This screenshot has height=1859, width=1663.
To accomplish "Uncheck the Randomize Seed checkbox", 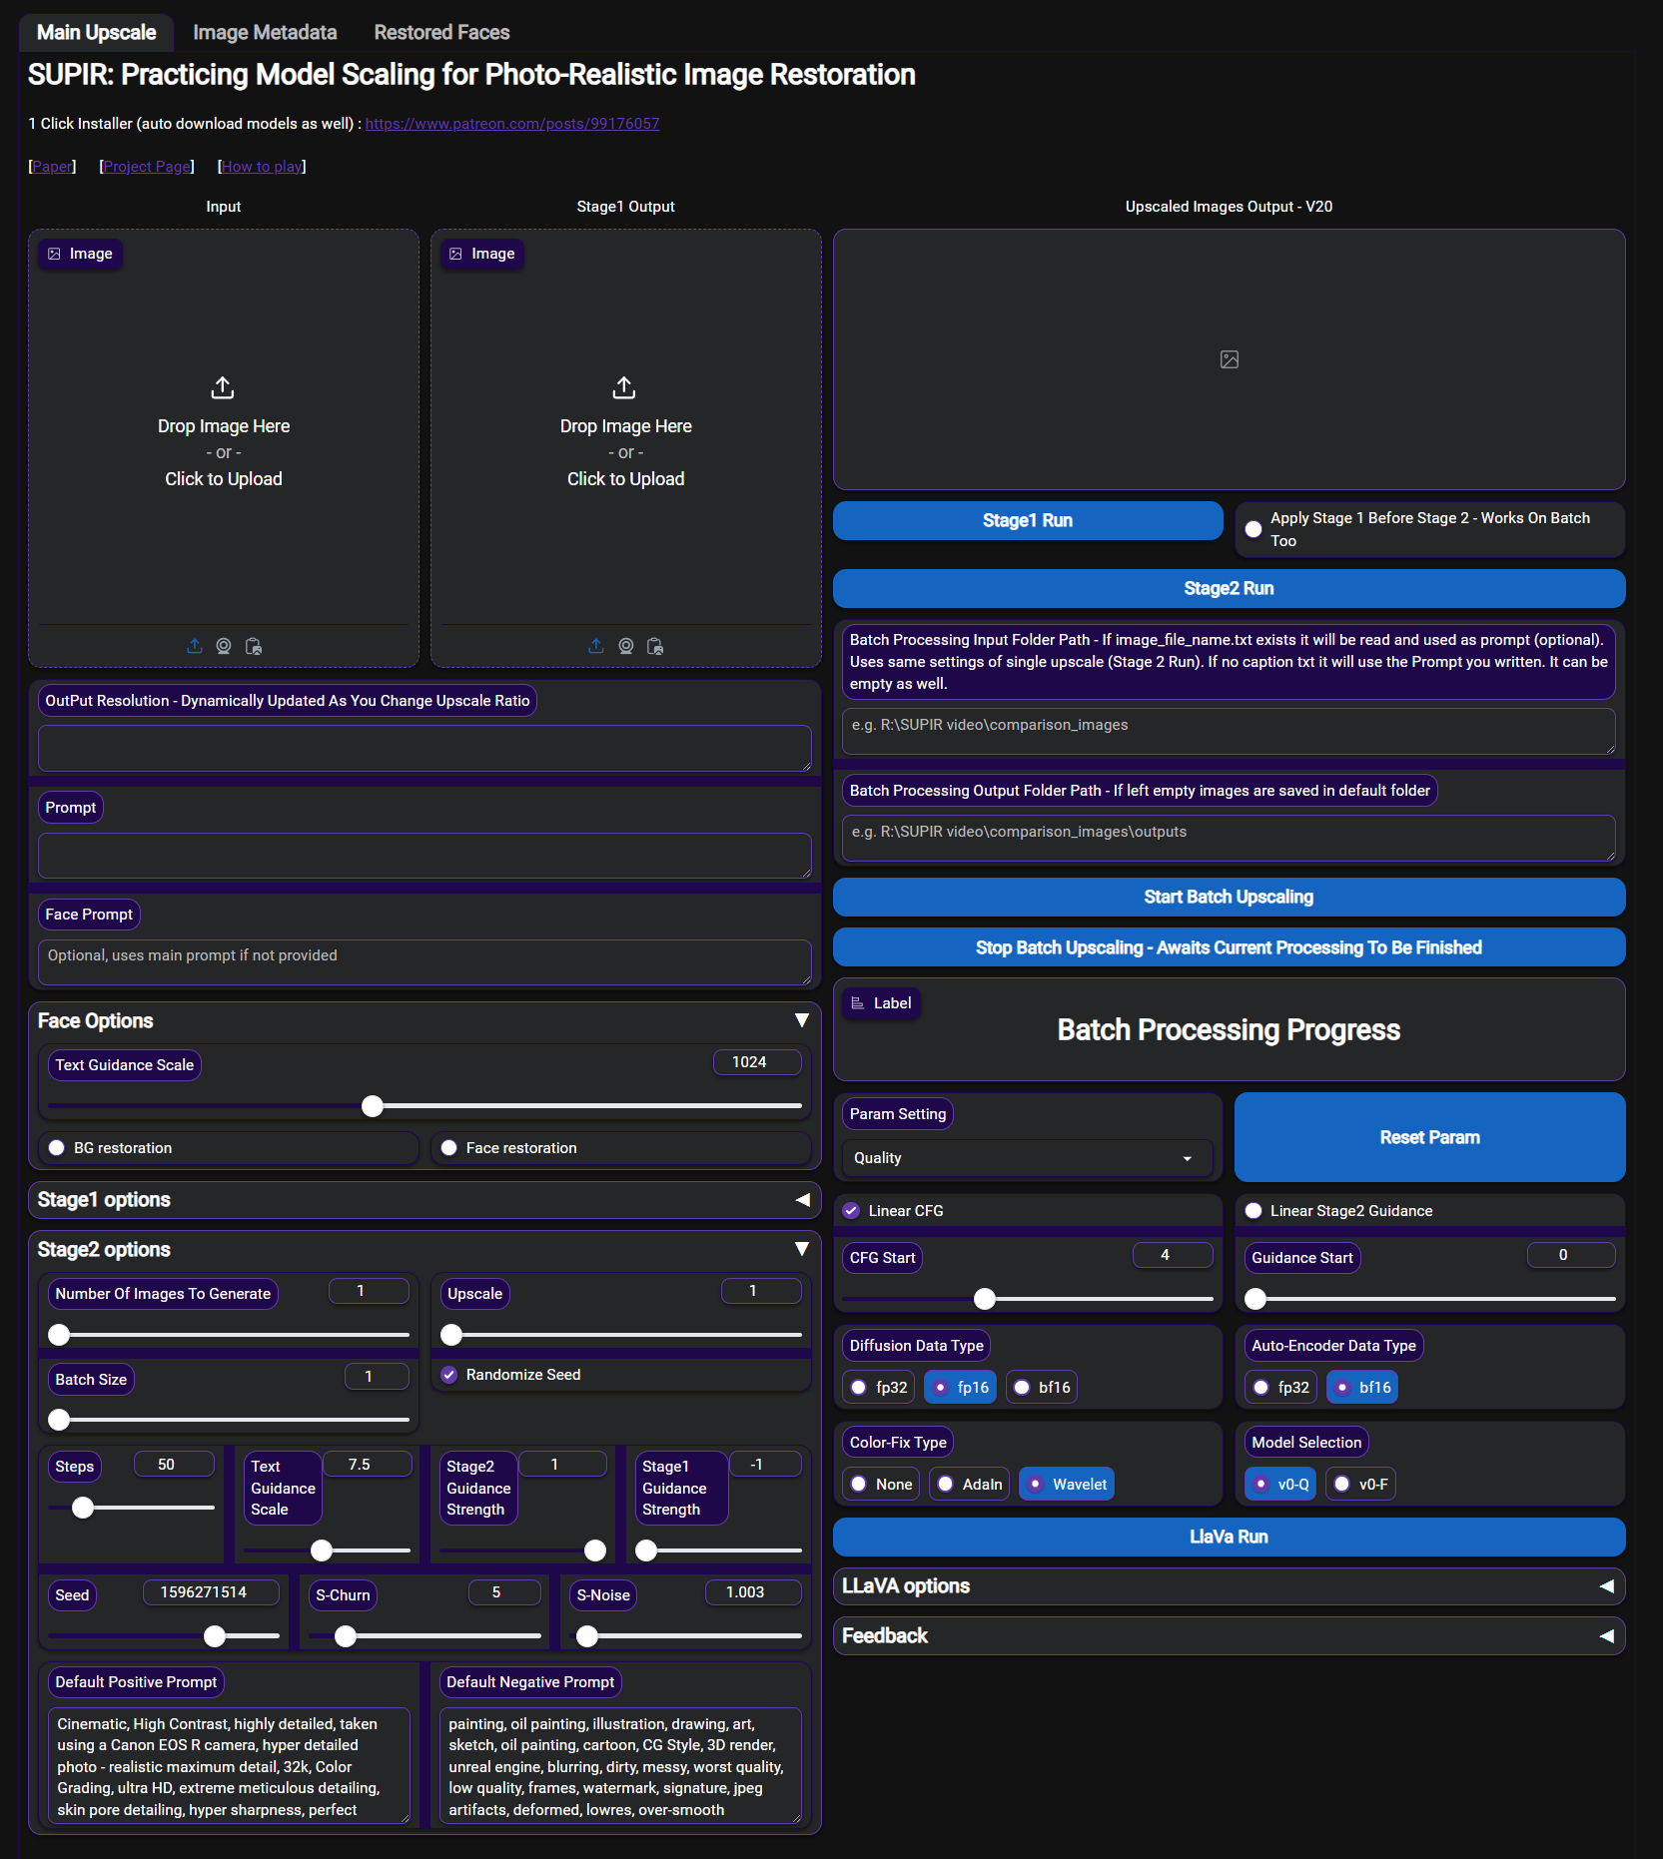I will point(449,1375).
